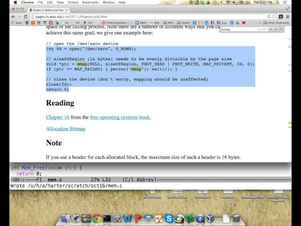Open Terminal from the dock
This screenshot has height=226, width=301.
pyautogui.click(x=107, y=218)
